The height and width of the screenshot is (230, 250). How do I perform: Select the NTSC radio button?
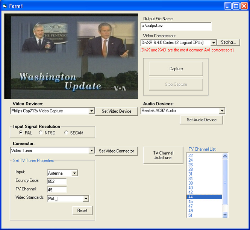coord(41,133)
